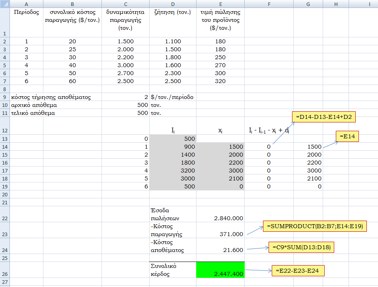Select row 22 header

tap(5, 214)
